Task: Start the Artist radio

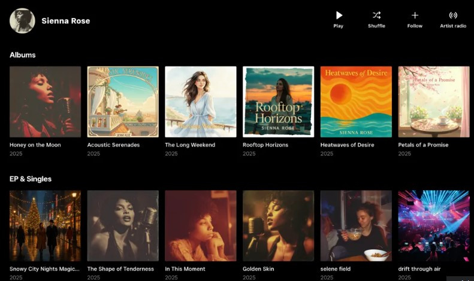Action: click(453, 16)
